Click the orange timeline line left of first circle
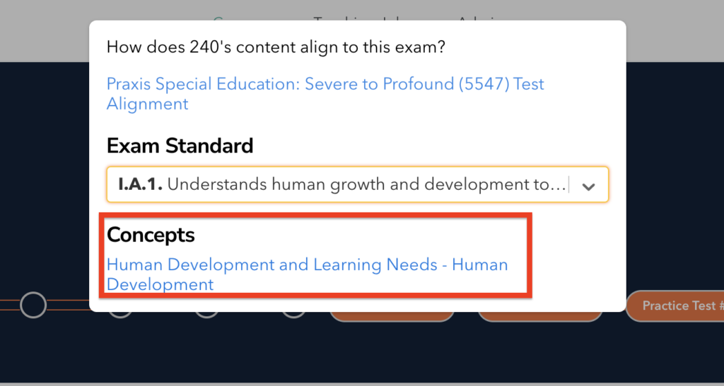 pos(8,305)
